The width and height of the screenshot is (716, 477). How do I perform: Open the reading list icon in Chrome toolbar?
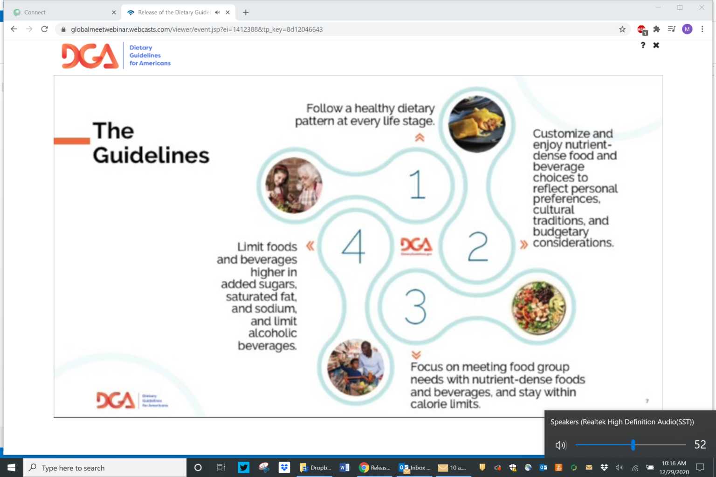(x=672, y=29)
